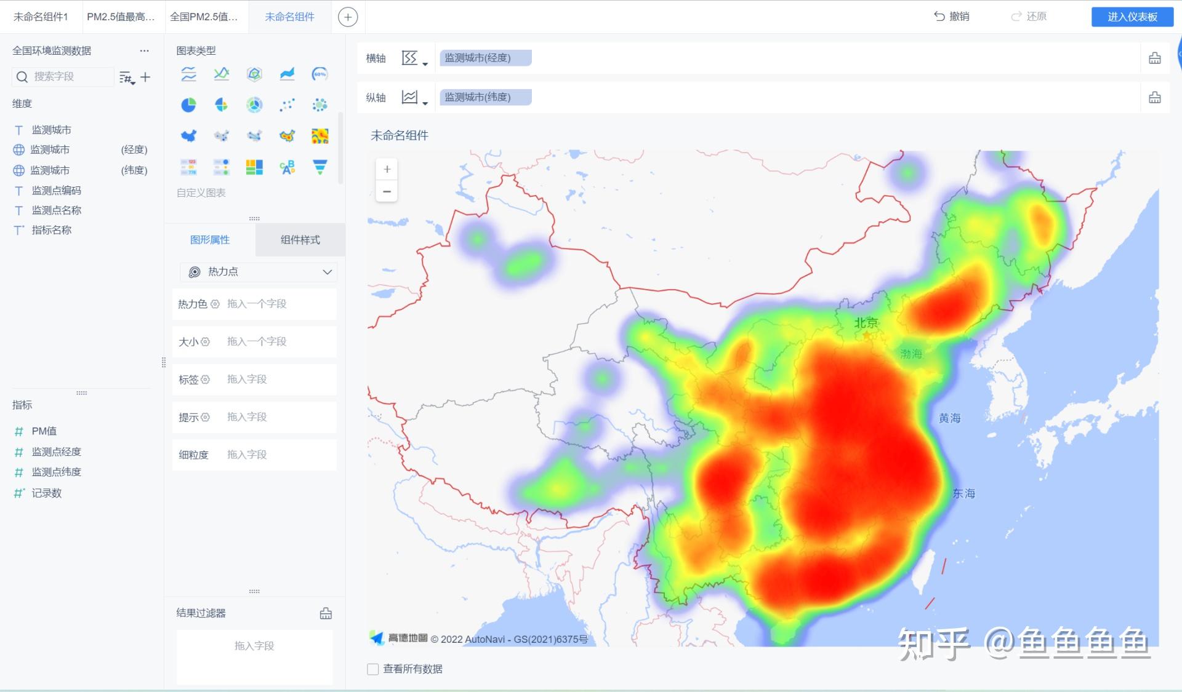
Task: Select the heatmap chart type icon
Action: [320, 135]
